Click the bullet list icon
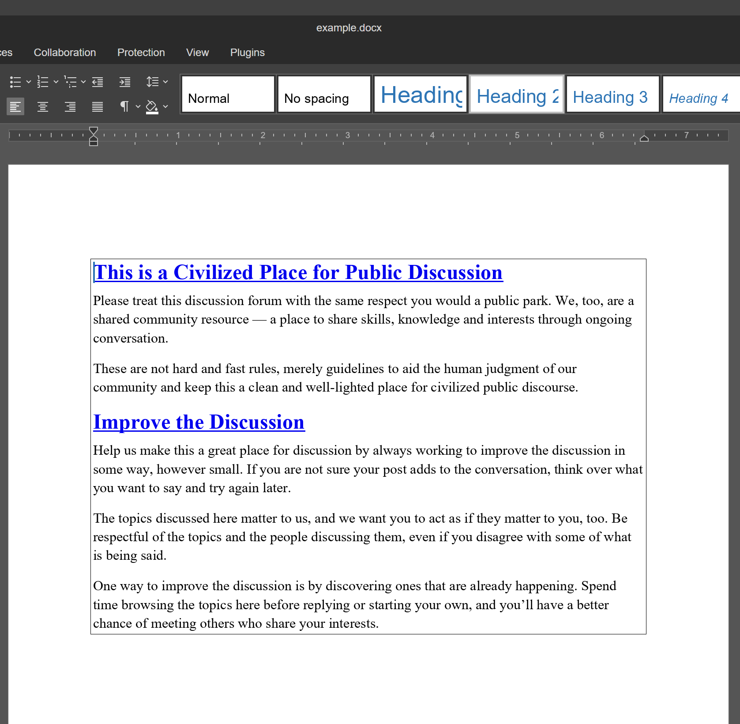The image size is (740, 724). click(x=15, y=82)
